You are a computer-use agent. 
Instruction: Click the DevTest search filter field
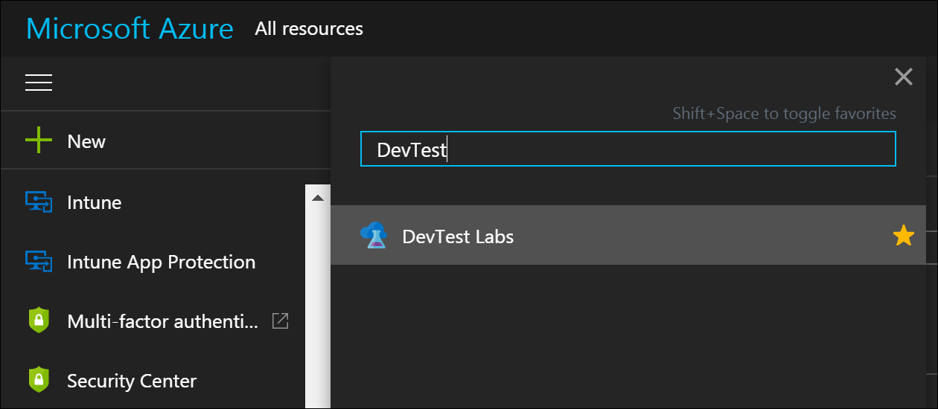[628, 149]
